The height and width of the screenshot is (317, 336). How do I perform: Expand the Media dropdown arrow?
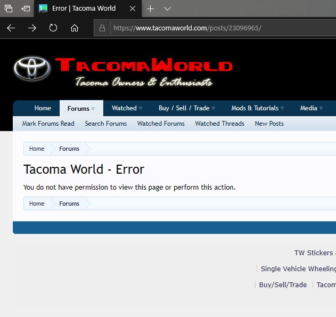(x=321, y=108)
